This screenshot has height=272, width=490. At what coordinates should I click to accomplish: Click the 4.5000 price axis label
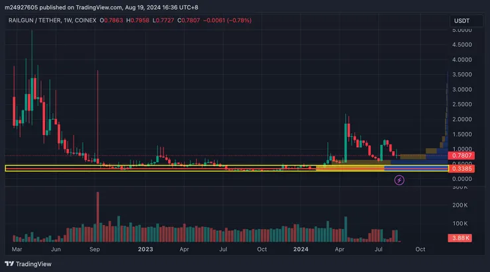462,44
